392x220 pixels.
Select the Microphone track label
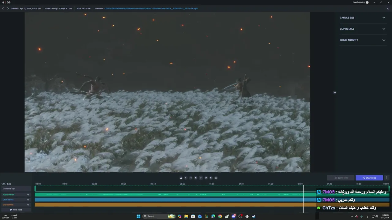(8, 205)
